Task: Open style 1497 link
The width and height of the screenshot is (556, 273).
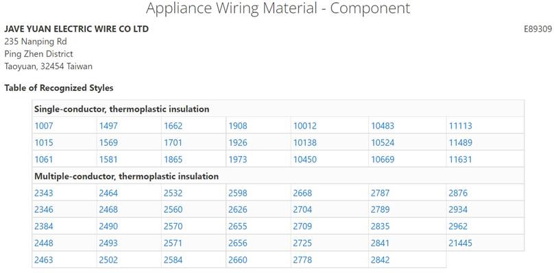Action: [x=108, y=126]
